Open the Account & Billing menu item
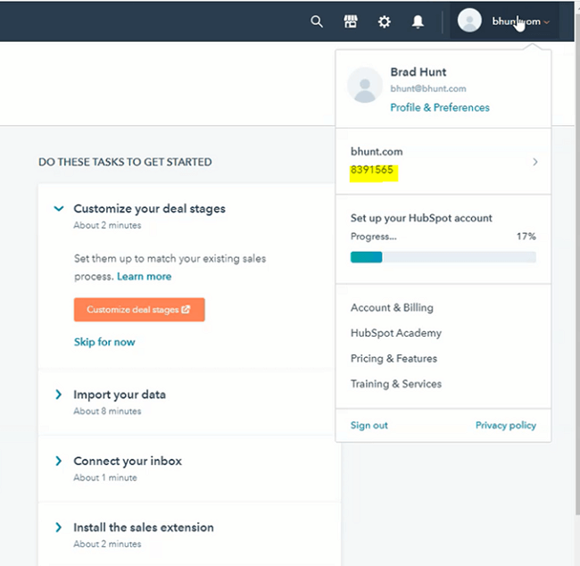This screenshot has width=580, height=566. click(392, 308)
